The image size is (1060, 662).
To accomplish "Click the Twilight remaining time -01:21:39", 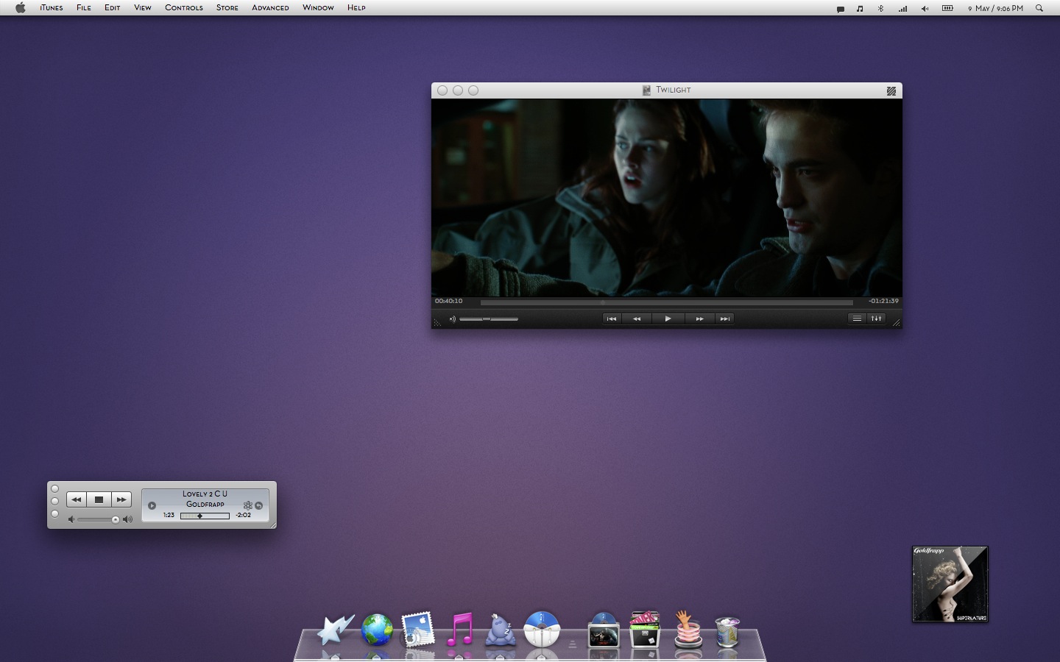I will (x=883, y=301).
